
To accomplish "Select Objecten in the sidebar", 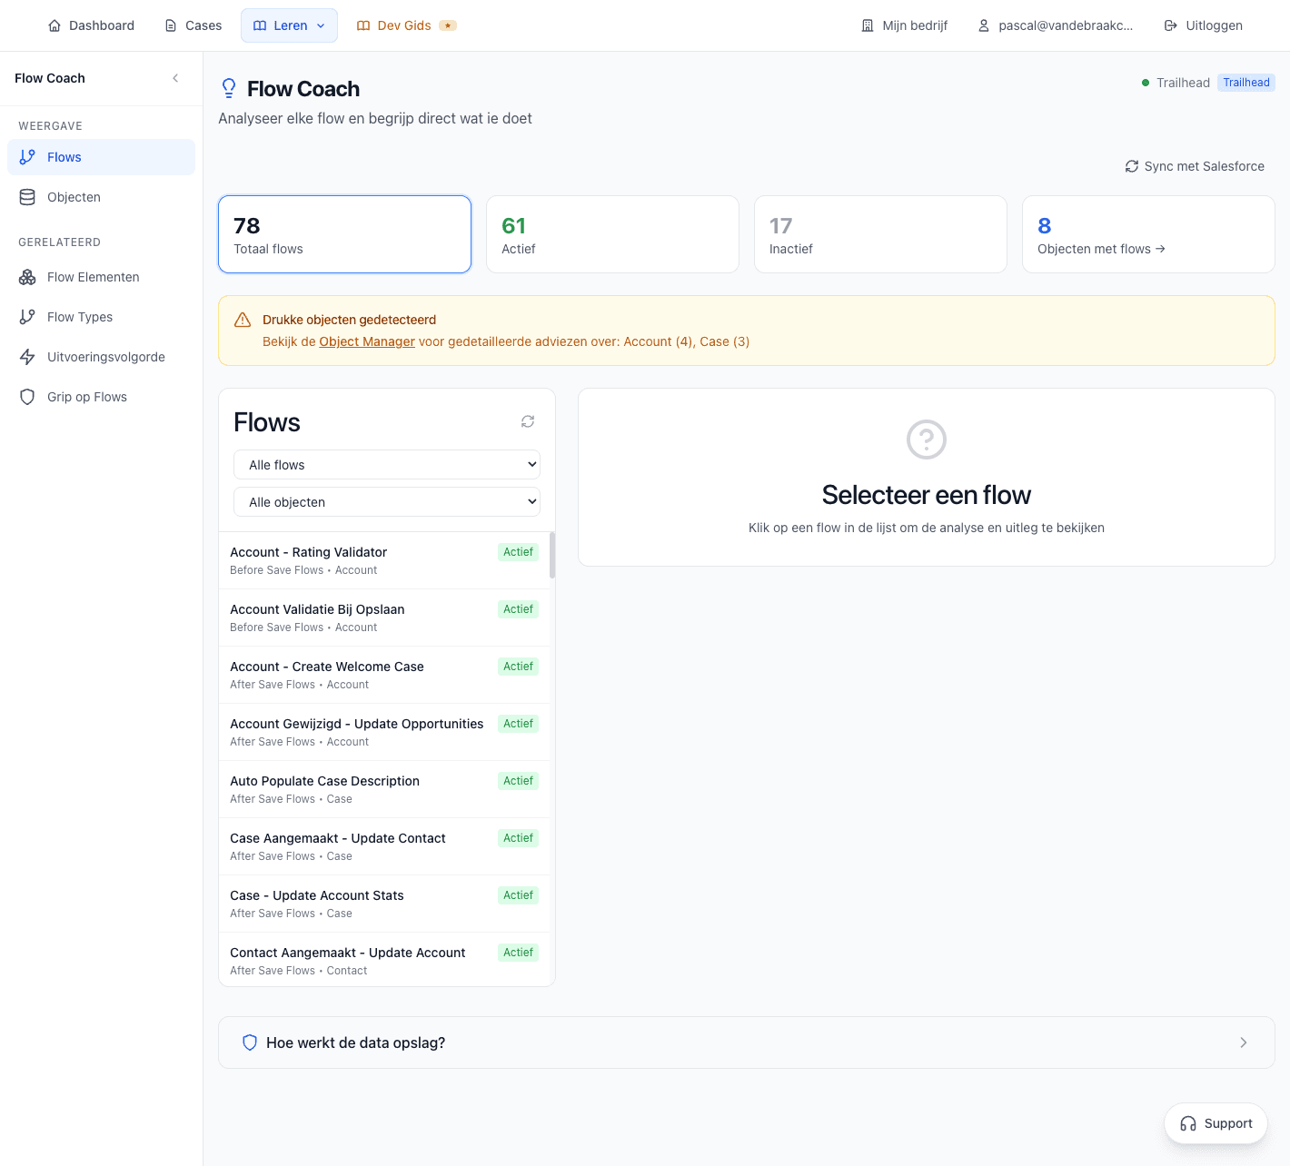I will click(101, 197).
